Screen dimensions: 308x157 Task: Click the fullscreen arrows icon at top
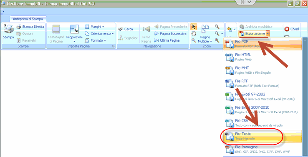[x=243, y=2]
